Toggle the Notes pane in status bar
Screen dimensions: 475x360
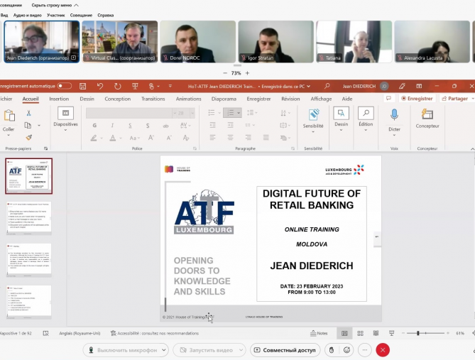[x=319, y=333]
